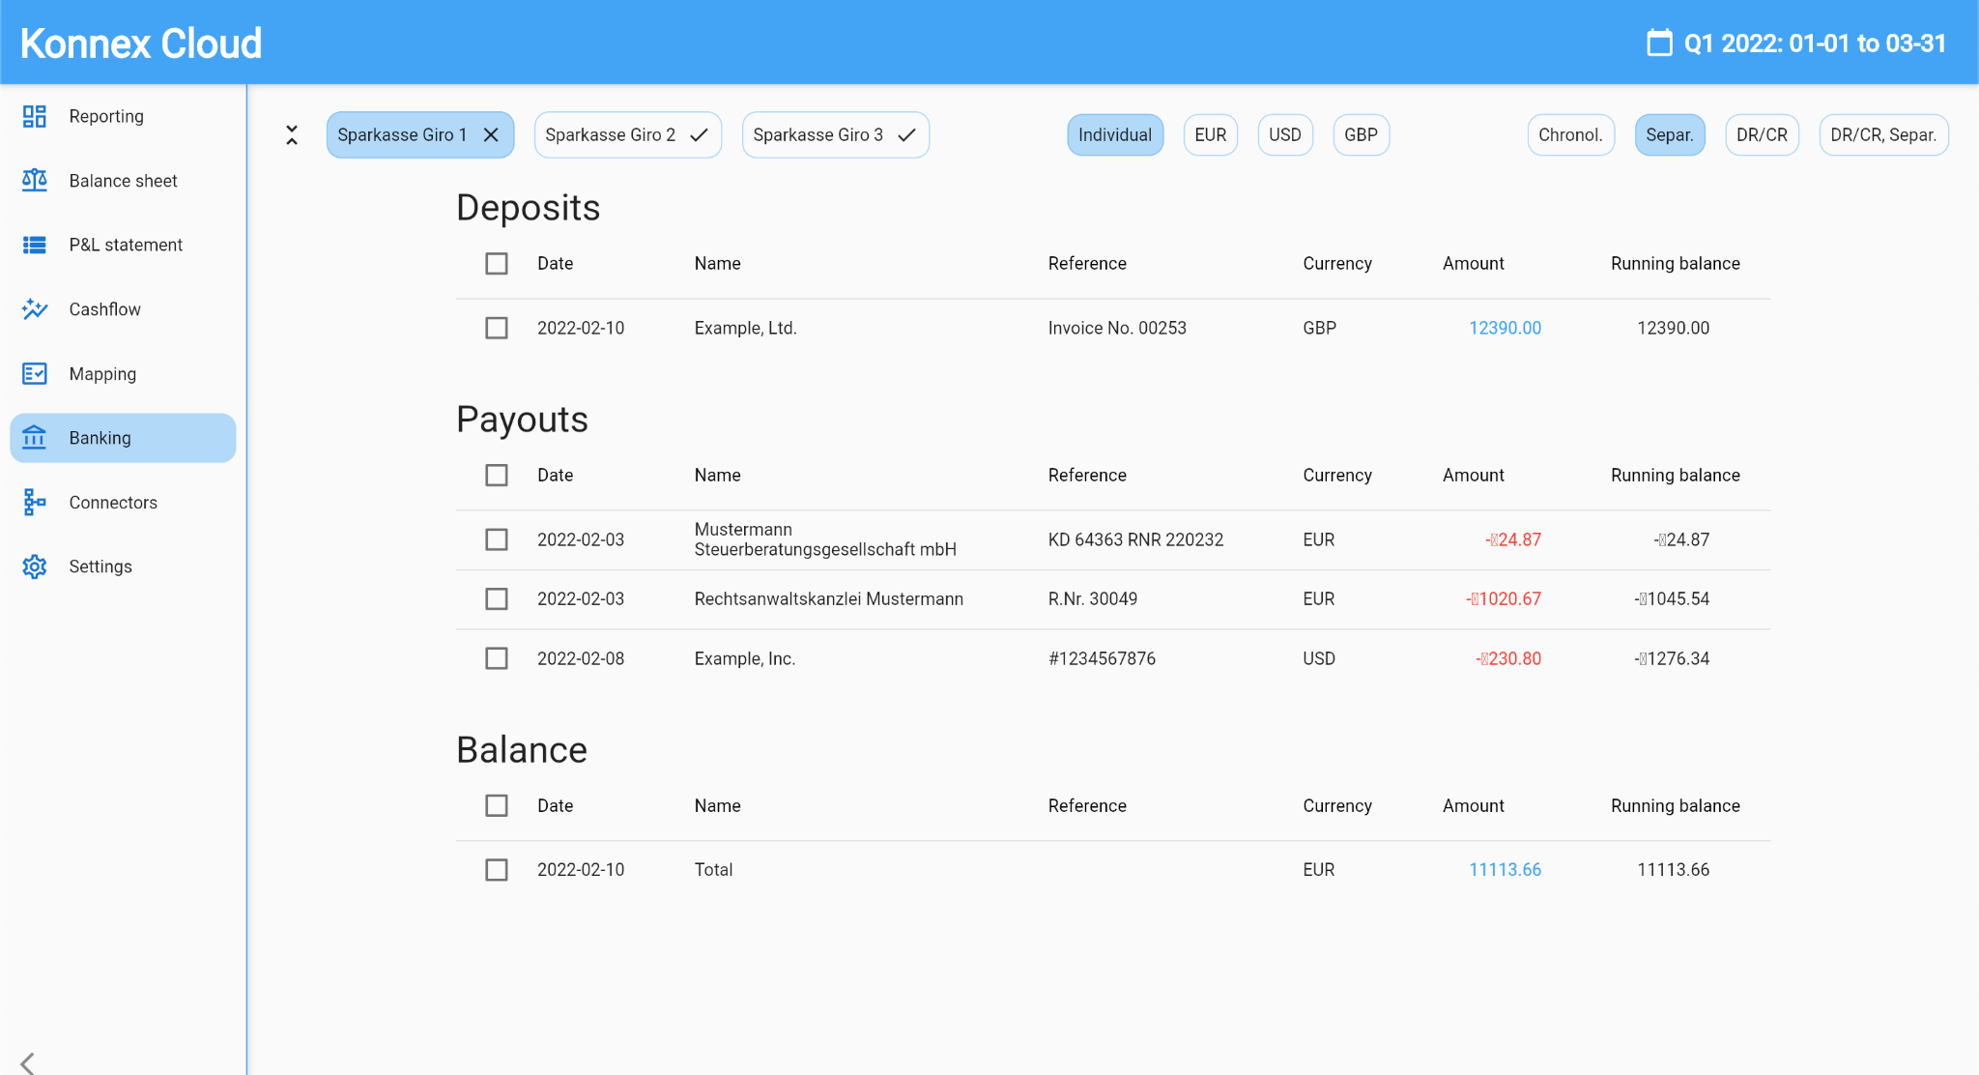Collapse the account filter chips toggle

point(292,135)
